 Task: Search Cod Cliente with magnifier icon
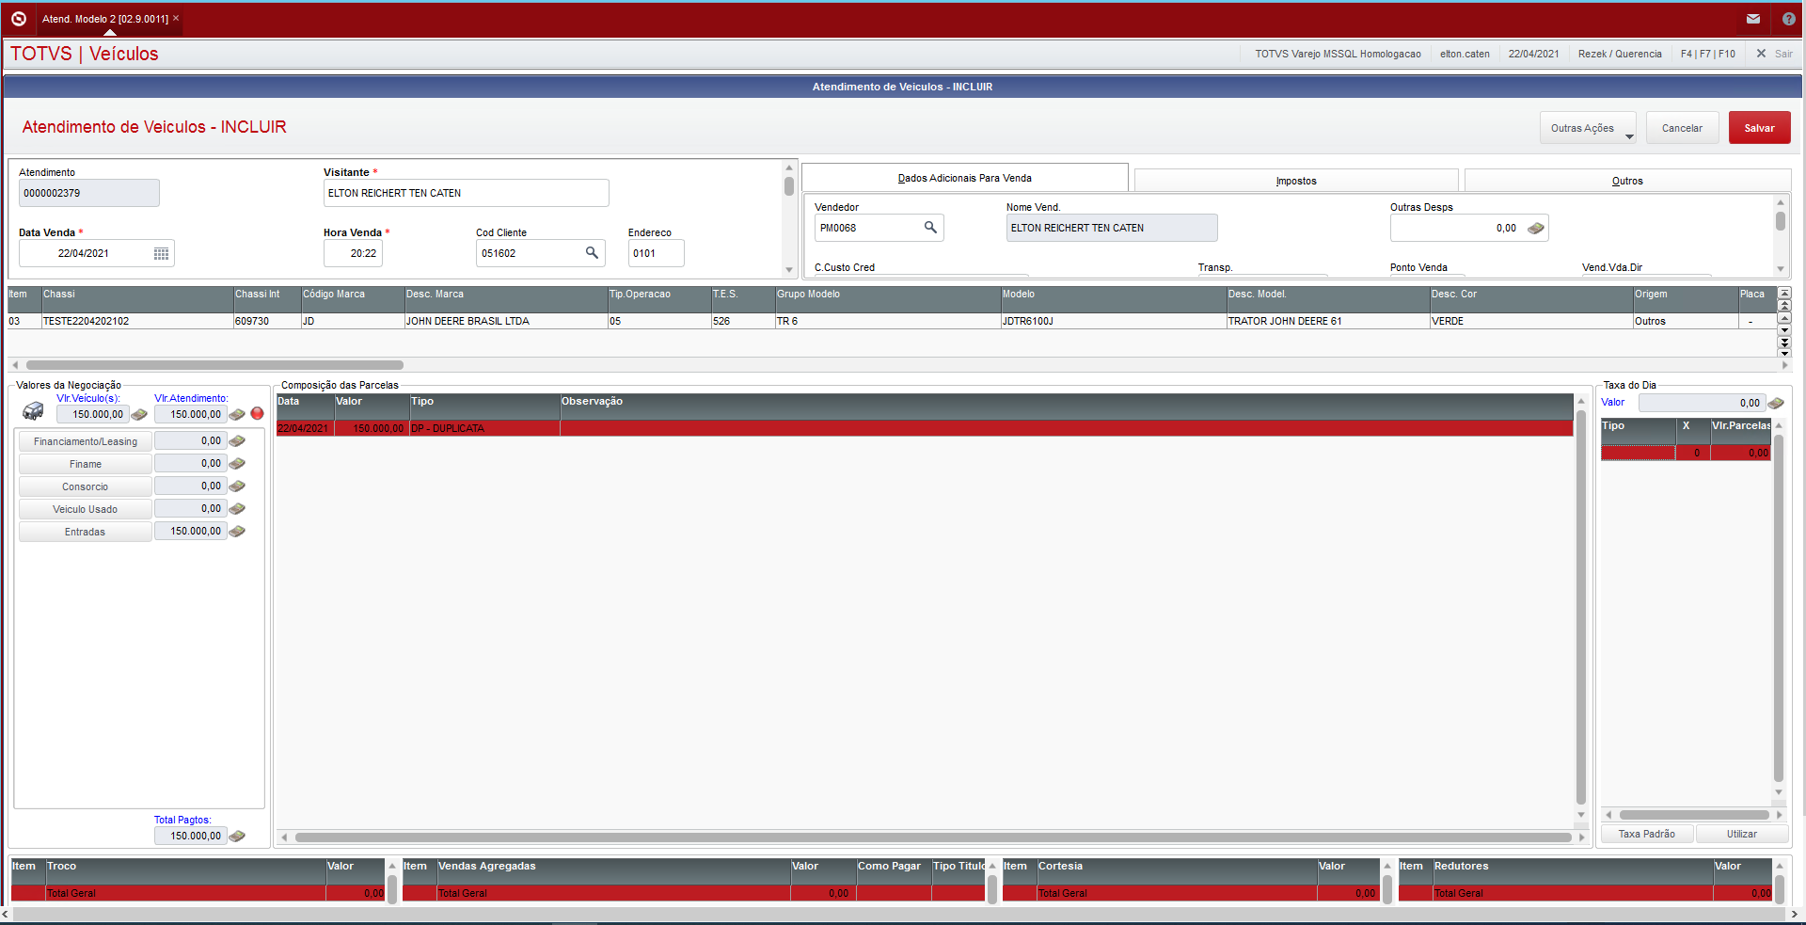592,252
